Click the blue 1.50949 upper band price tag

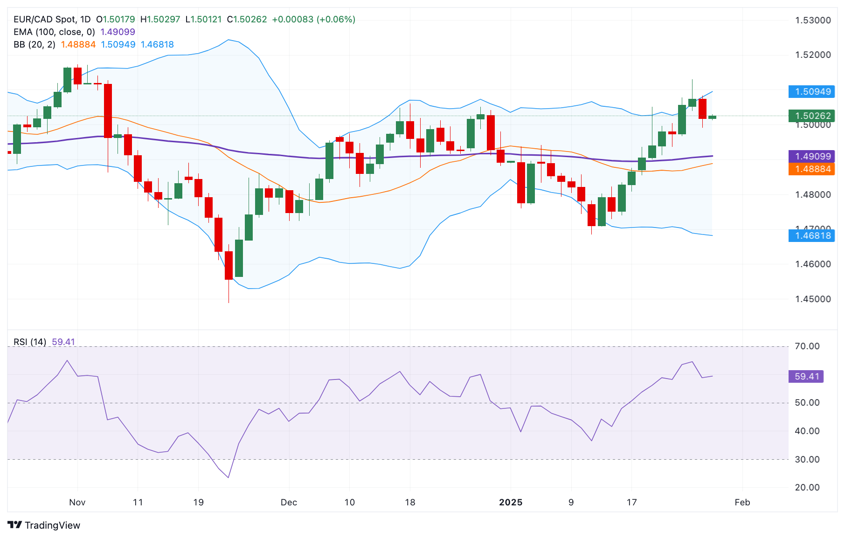pyautogui.click(x=811, y=92)
